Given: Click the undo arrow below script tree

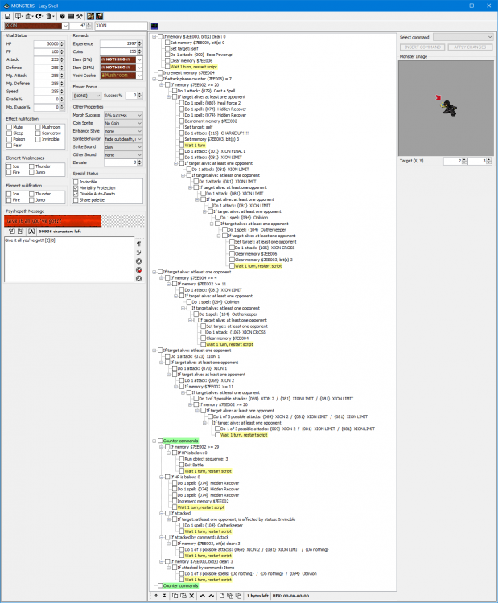Looking at the screenshot, I should point(203,596).
